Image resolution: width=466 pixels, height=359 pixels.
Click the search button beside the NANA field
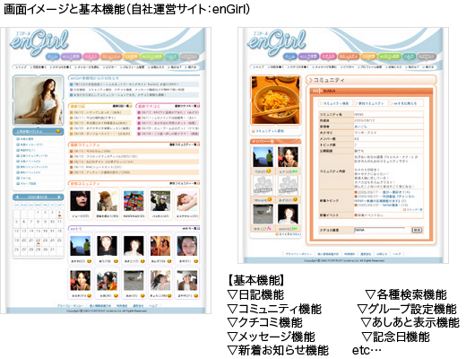coord(417,230)
